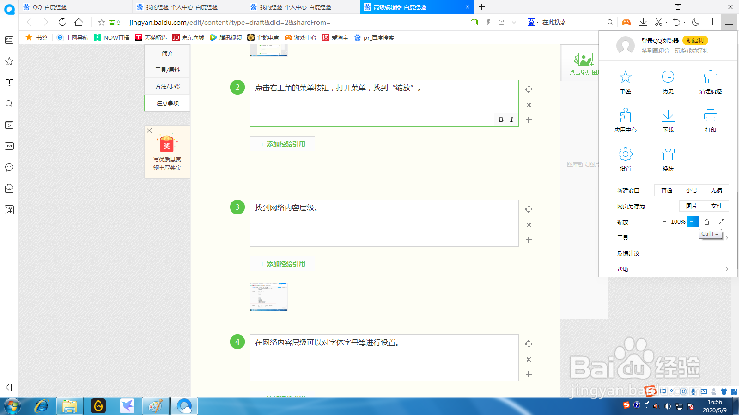Select the translate icon in the left sidebar
Screen dimensions: 742x416
[x=9, y=210]
